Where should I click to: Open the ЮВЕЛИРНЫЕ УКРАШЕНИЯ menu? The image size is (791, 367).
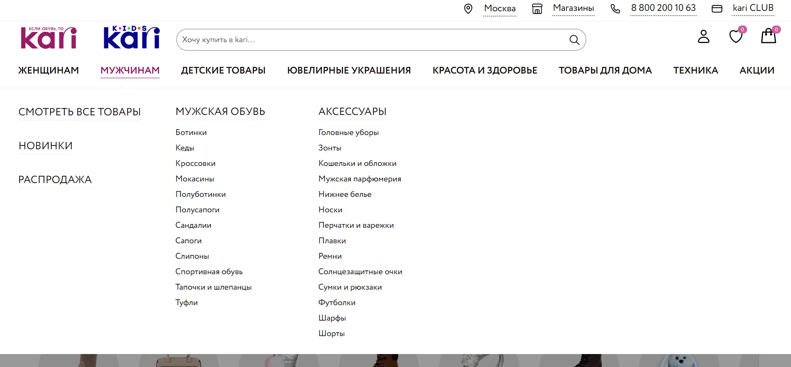[x=349, y=70]
